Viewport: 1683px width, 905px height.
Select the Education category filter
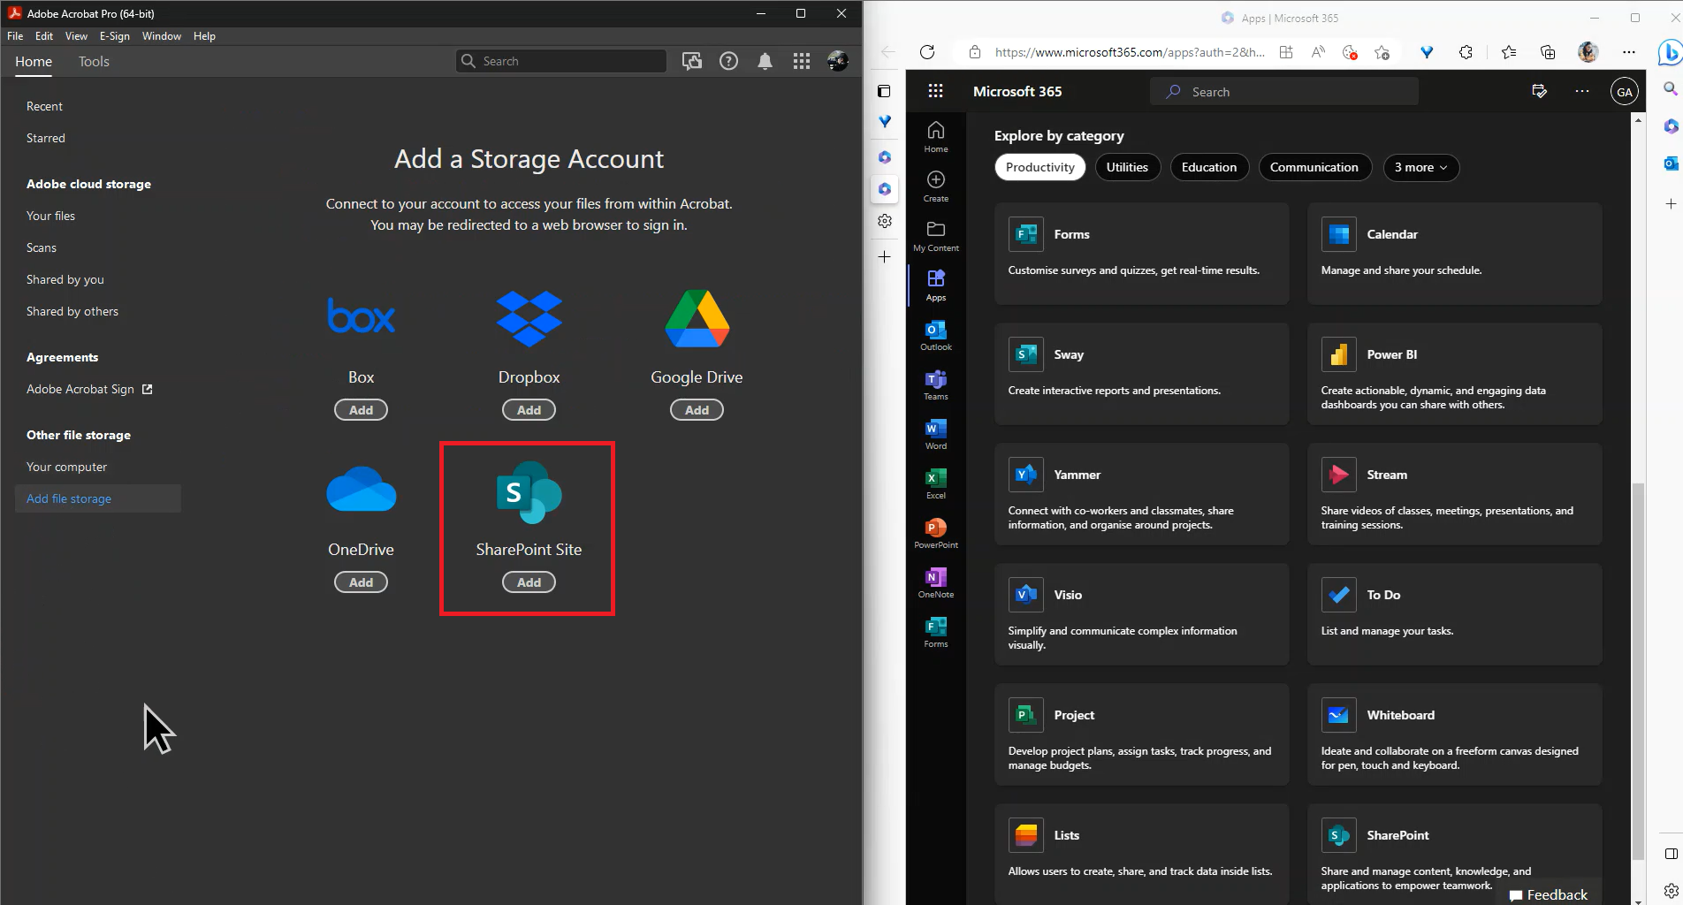point(1208,167)
